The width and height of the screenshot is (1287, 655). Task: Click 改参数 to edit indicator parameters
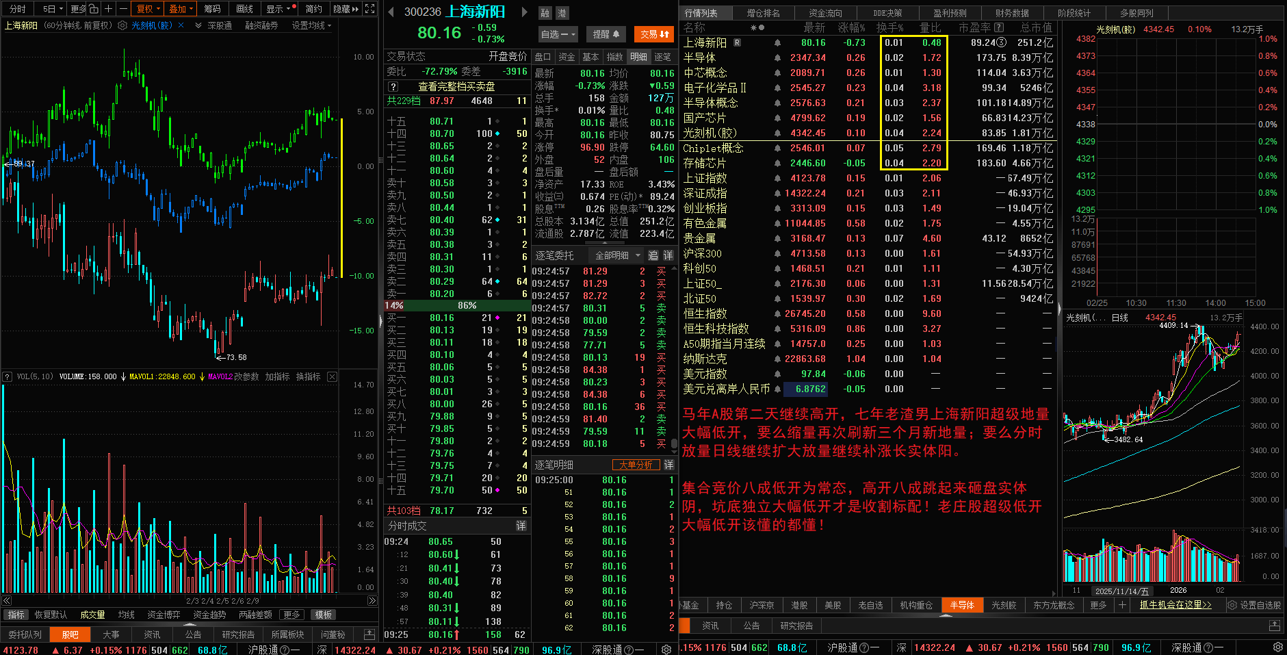[x=246, y=376]
